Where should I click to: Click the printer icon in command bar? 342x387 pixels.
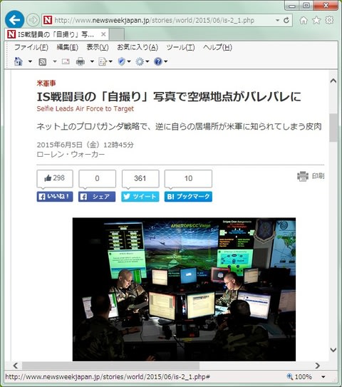81,61
